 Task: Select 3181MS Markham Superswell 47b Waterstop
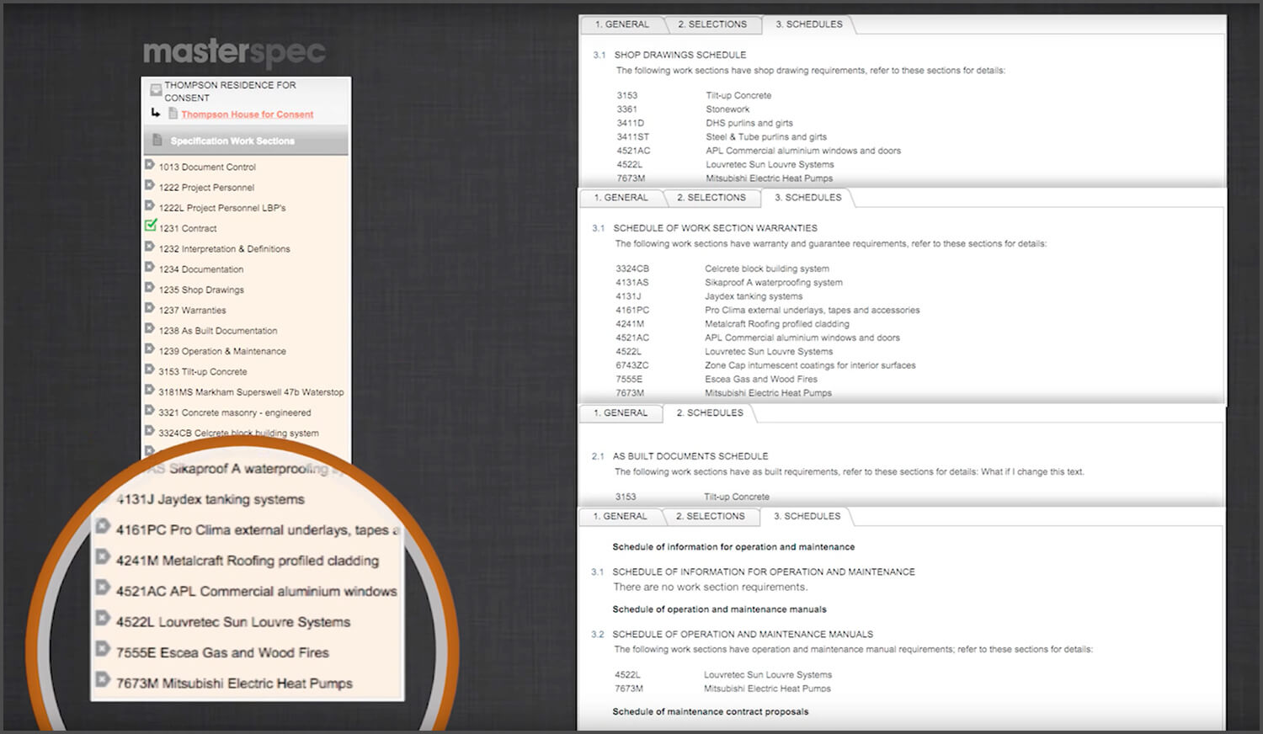[x=250, y=391]
